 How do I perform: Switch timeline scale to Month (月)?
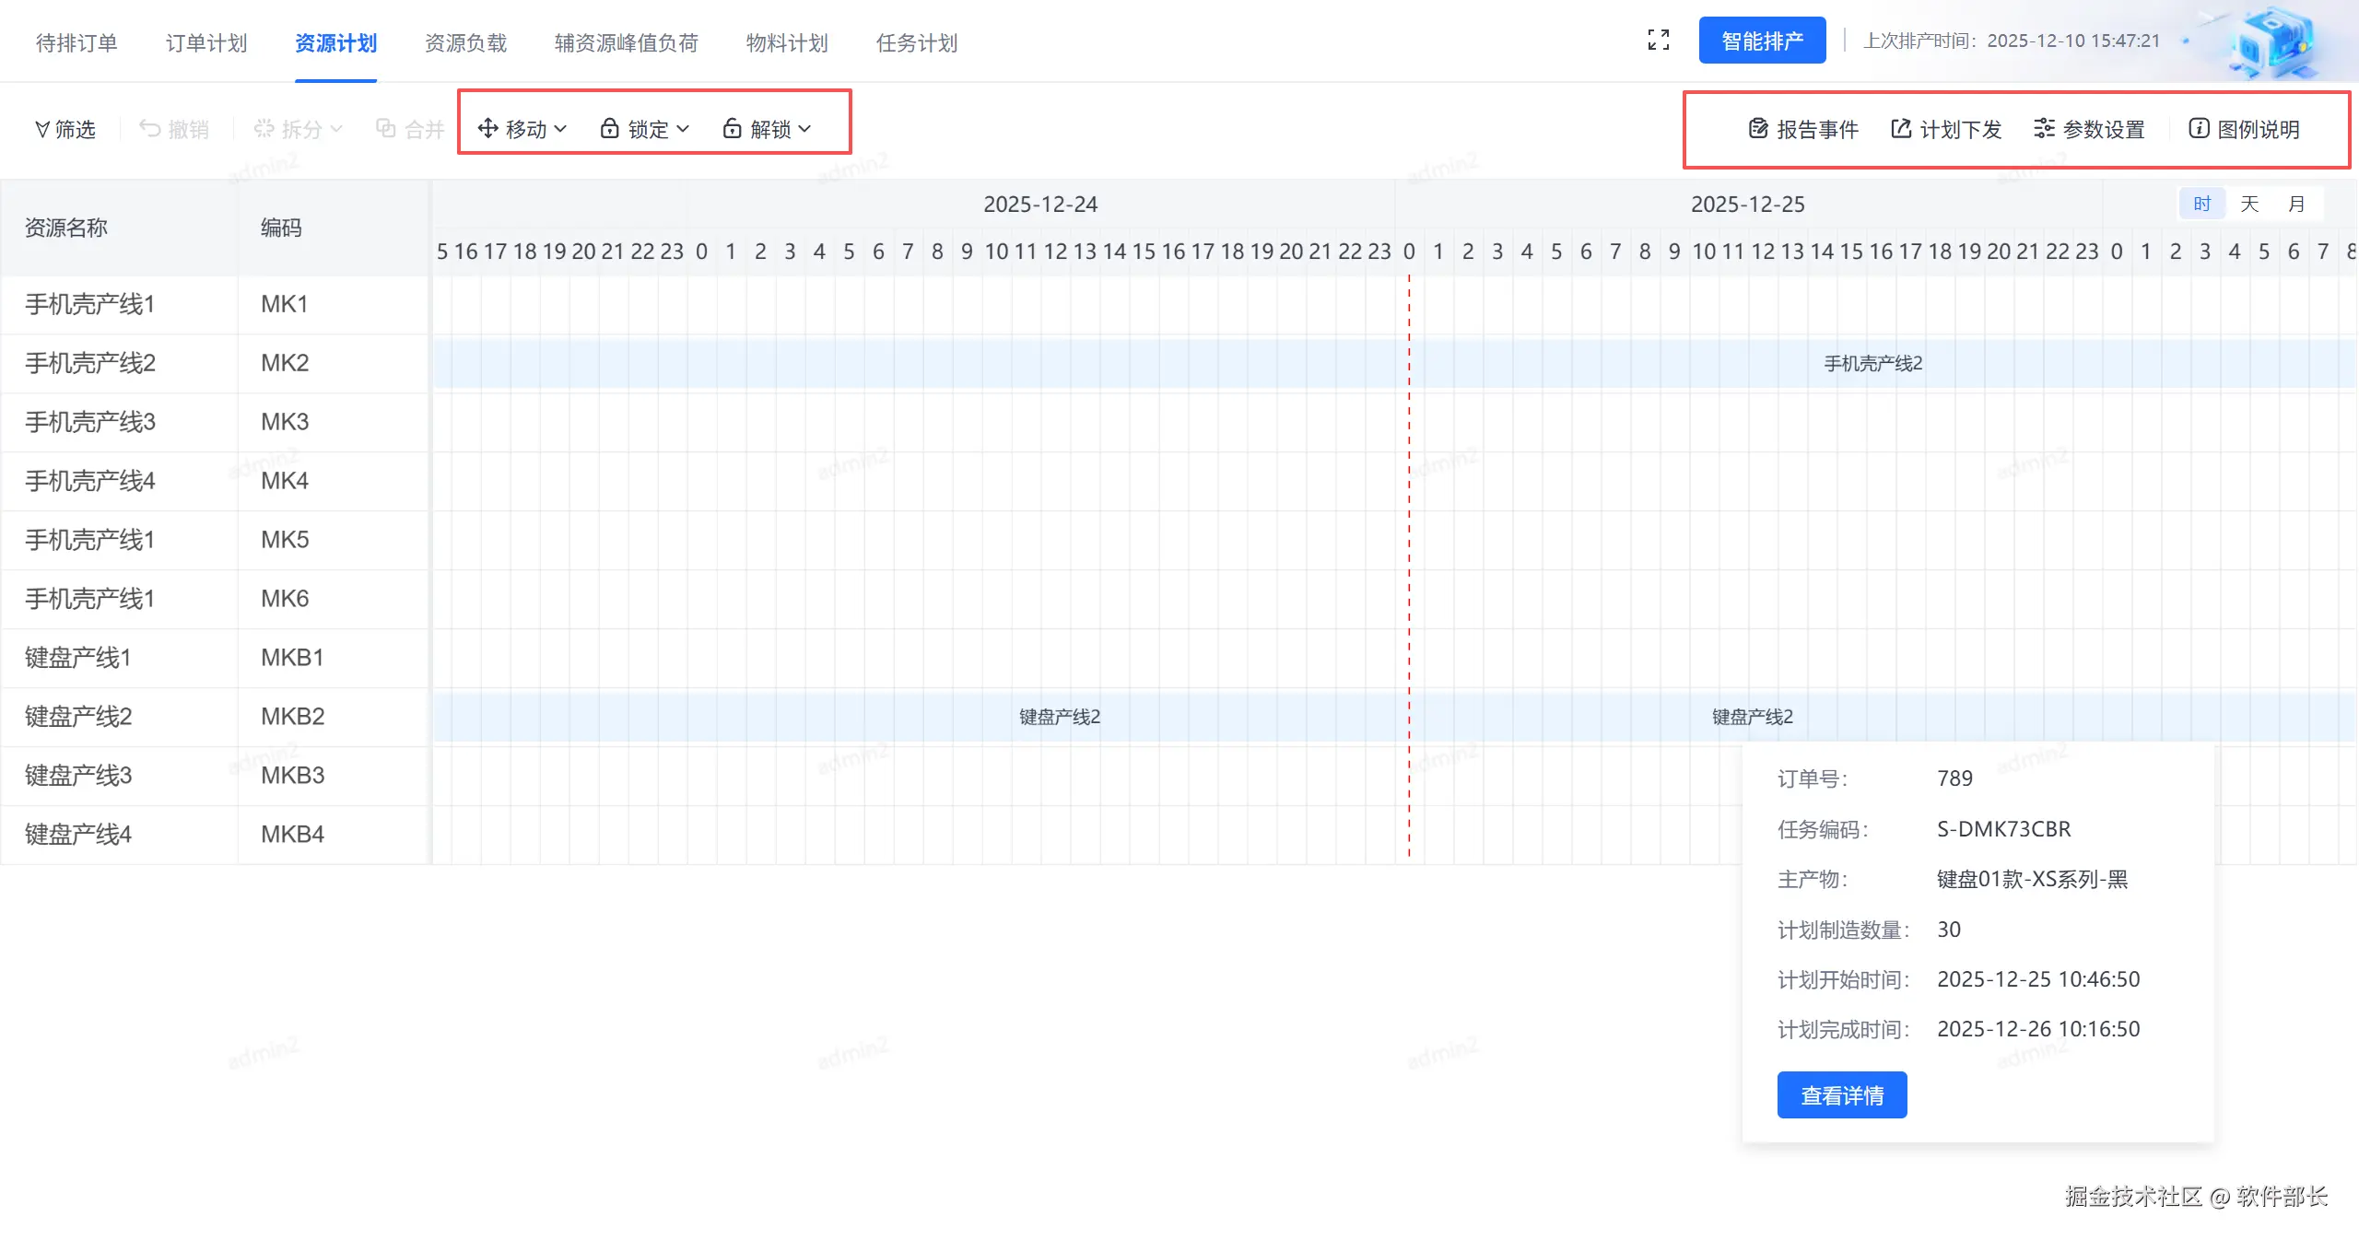(x=2295, y=204)
